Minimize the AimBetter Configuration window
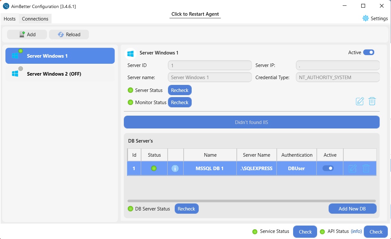391x239 pixels. (345, 6)
